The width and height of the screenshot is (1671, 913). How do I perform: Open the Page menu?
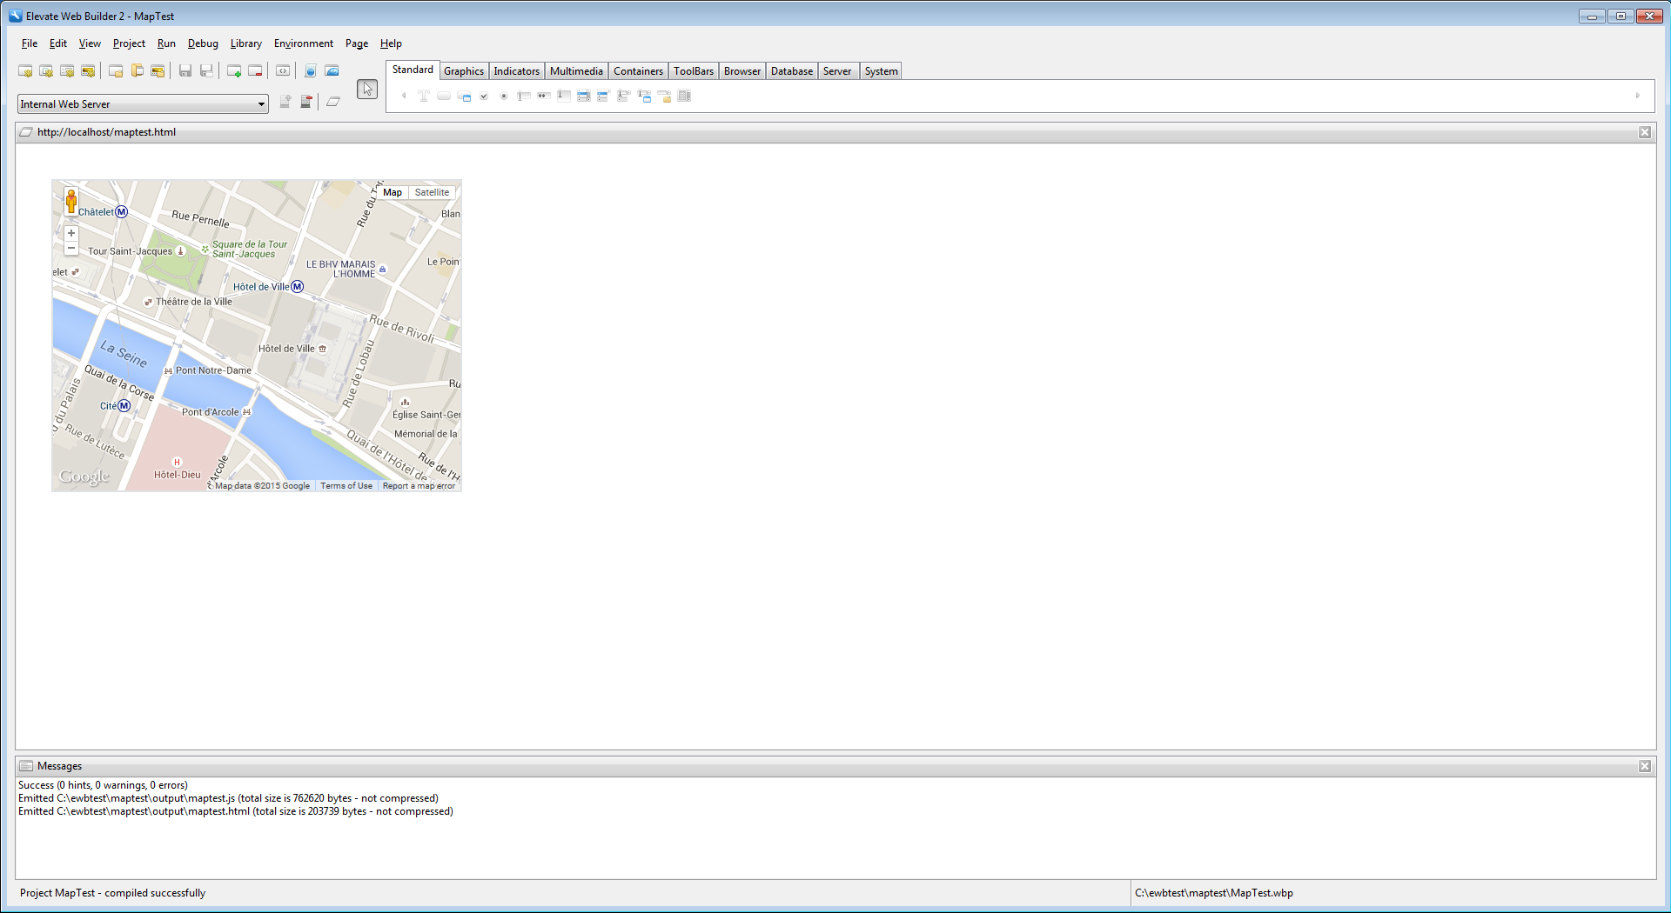point(357,43)
